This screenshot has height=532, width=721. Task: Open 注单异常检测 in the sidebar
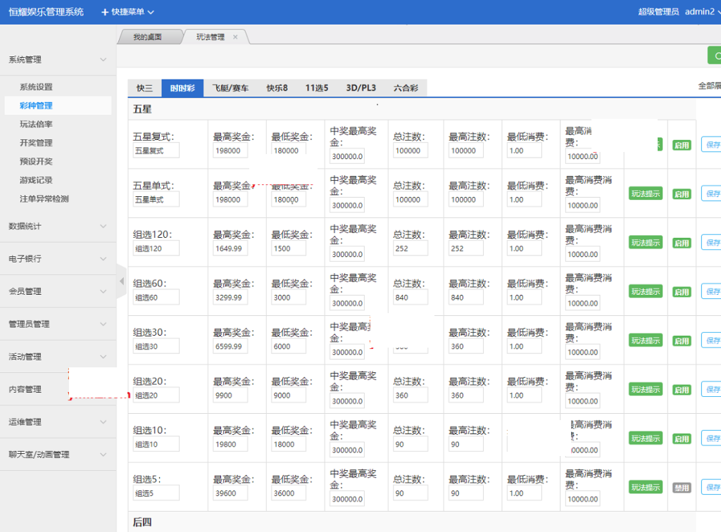pos(44,199)
